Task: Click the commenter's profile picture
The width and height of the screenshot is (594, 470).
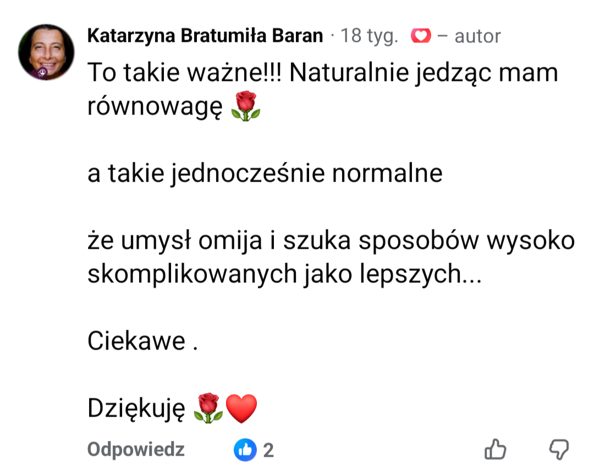Action: [x=46, y=52]
